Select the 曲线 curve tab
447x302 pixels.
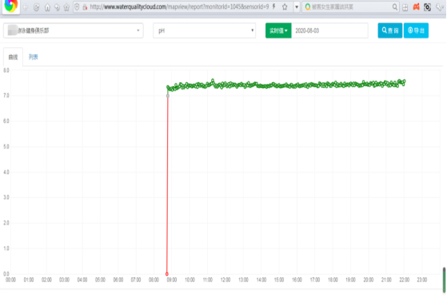13,57
